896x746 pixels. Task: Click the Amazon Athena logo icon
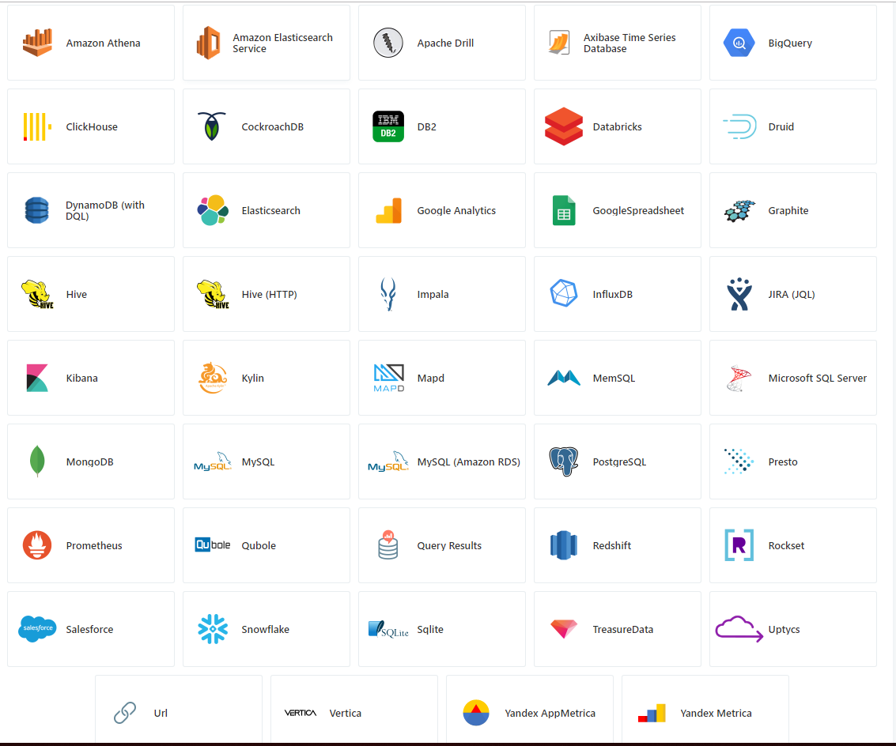pos(37,43)
